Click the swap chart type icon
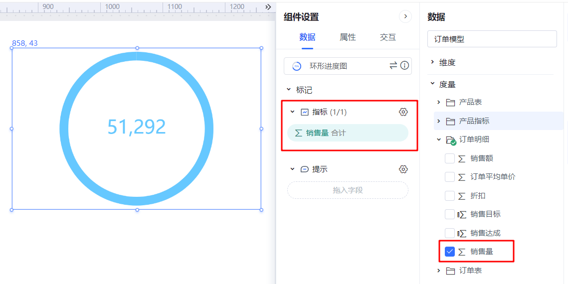The width and height of the screenshot is (568, 284). [x=393, y=65]
